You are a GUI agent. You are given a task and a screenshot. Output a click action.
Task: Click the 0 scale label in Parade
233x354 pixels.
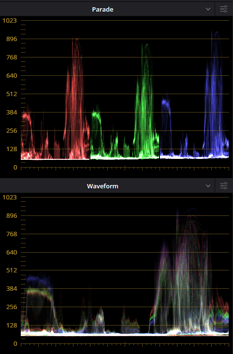pyautogui.click(x=15, y=168)
